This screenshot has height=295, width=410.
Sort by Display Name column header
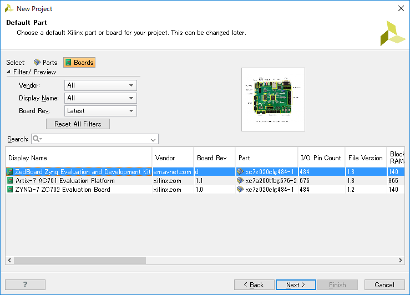[78, 158]
